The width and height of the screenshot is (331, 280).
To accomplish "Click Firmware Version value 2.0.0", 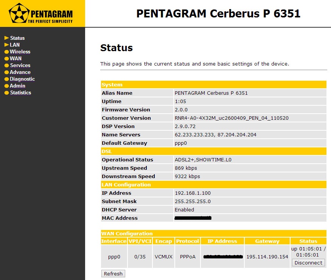I will click(x=181, y=110).
